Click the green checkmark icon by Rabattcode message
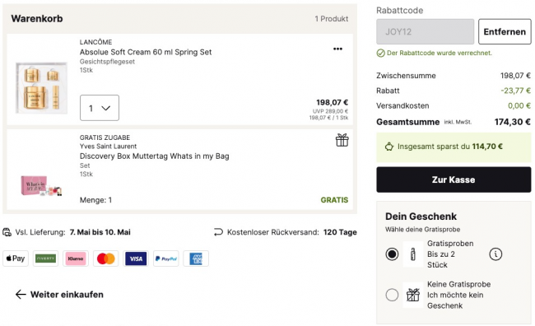The image size is (535, 326). [380, 53]
